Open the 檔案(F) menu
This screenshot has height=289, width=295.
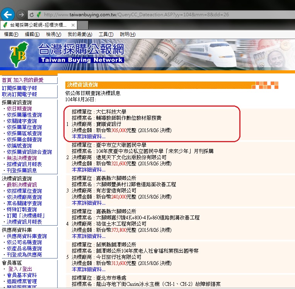tap(11, 34)
